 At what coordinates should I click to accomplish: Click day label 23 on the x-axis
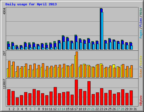click(101, 109)
